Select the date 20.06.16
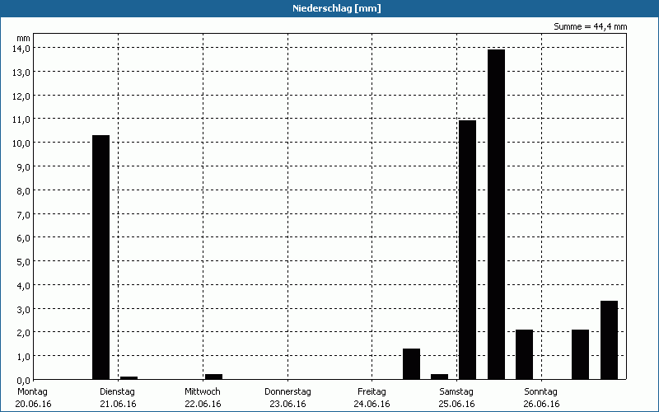The width and height of the screenshot is (659, 412). (x=33, y=404)
